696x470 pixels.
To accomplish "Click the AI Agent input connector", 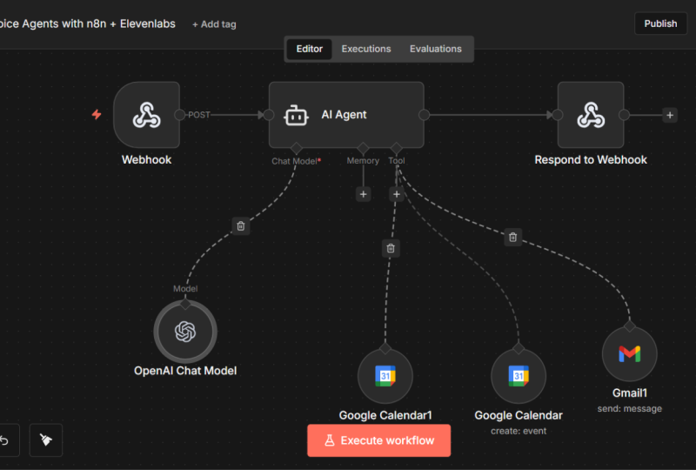I will [269, 115].
